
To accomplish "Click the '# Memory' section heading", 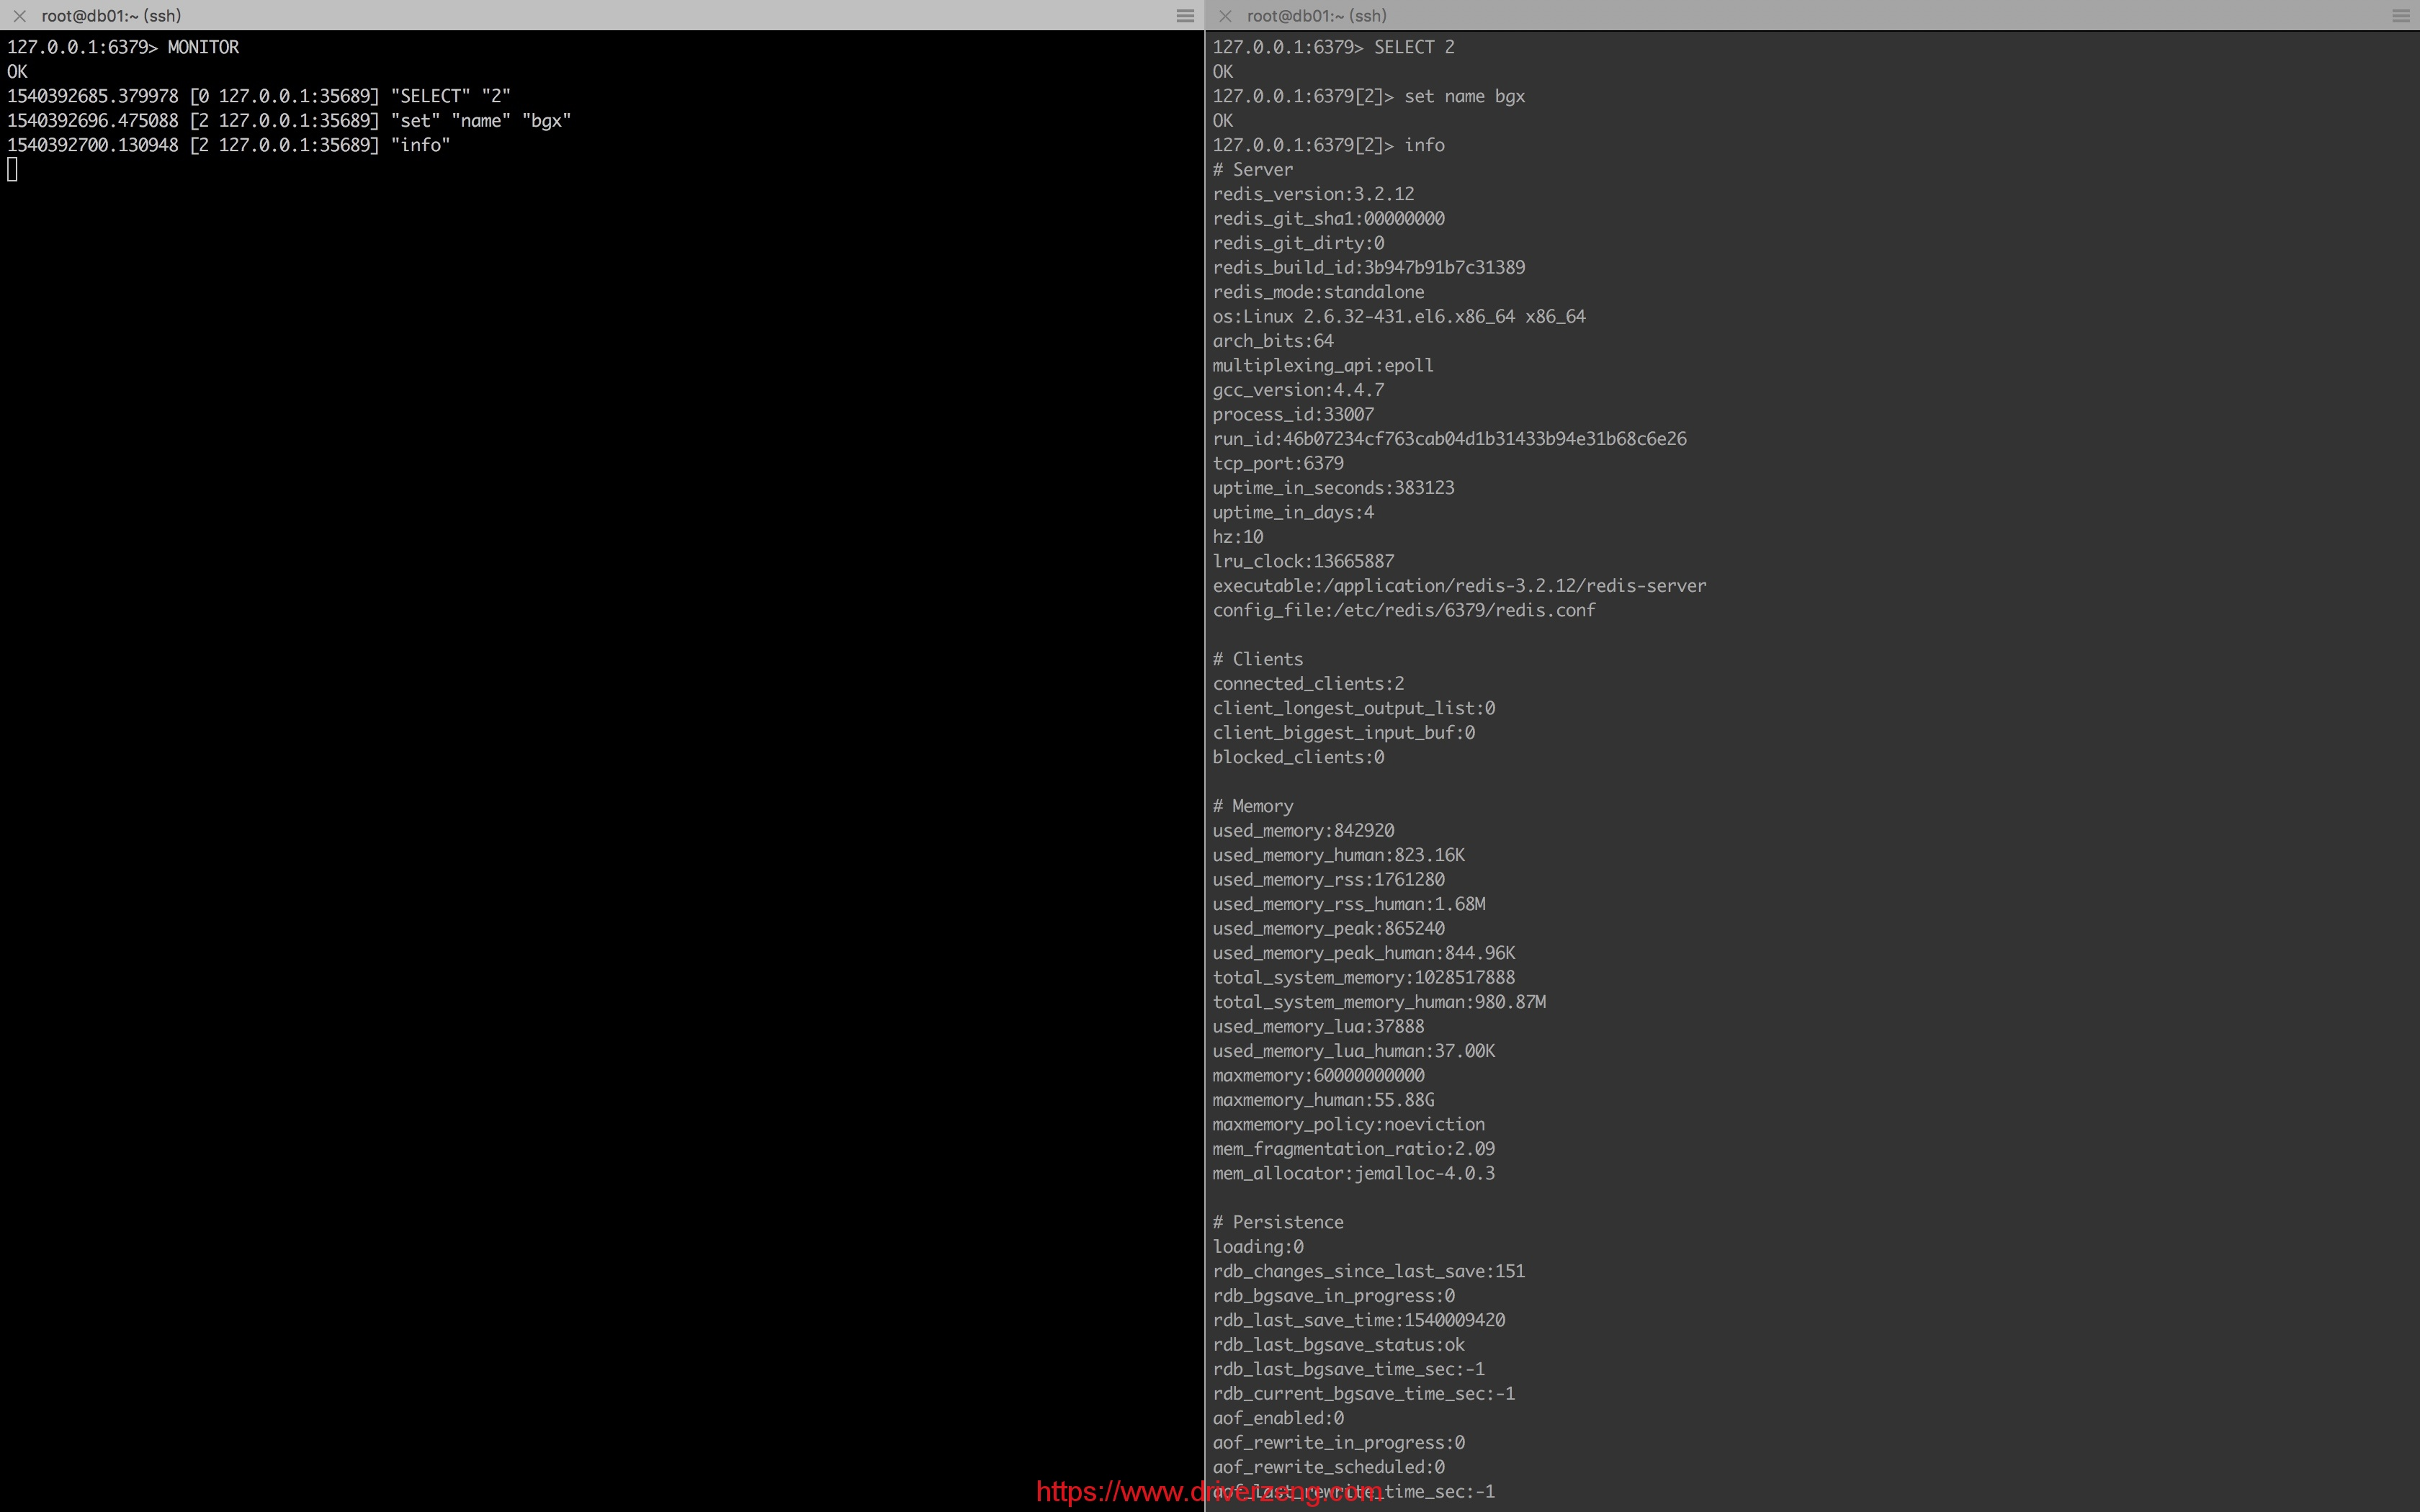I will click(x=1253, y=806).
